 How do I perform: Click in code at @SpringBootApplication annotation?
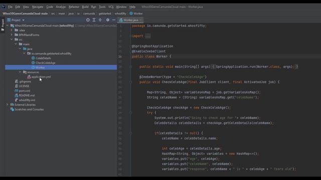click(x=152, y=46)
